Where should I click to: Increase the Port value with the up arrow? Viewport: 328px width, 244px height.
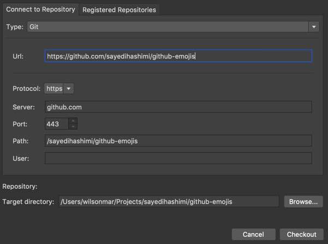click(x=73, y=121)
